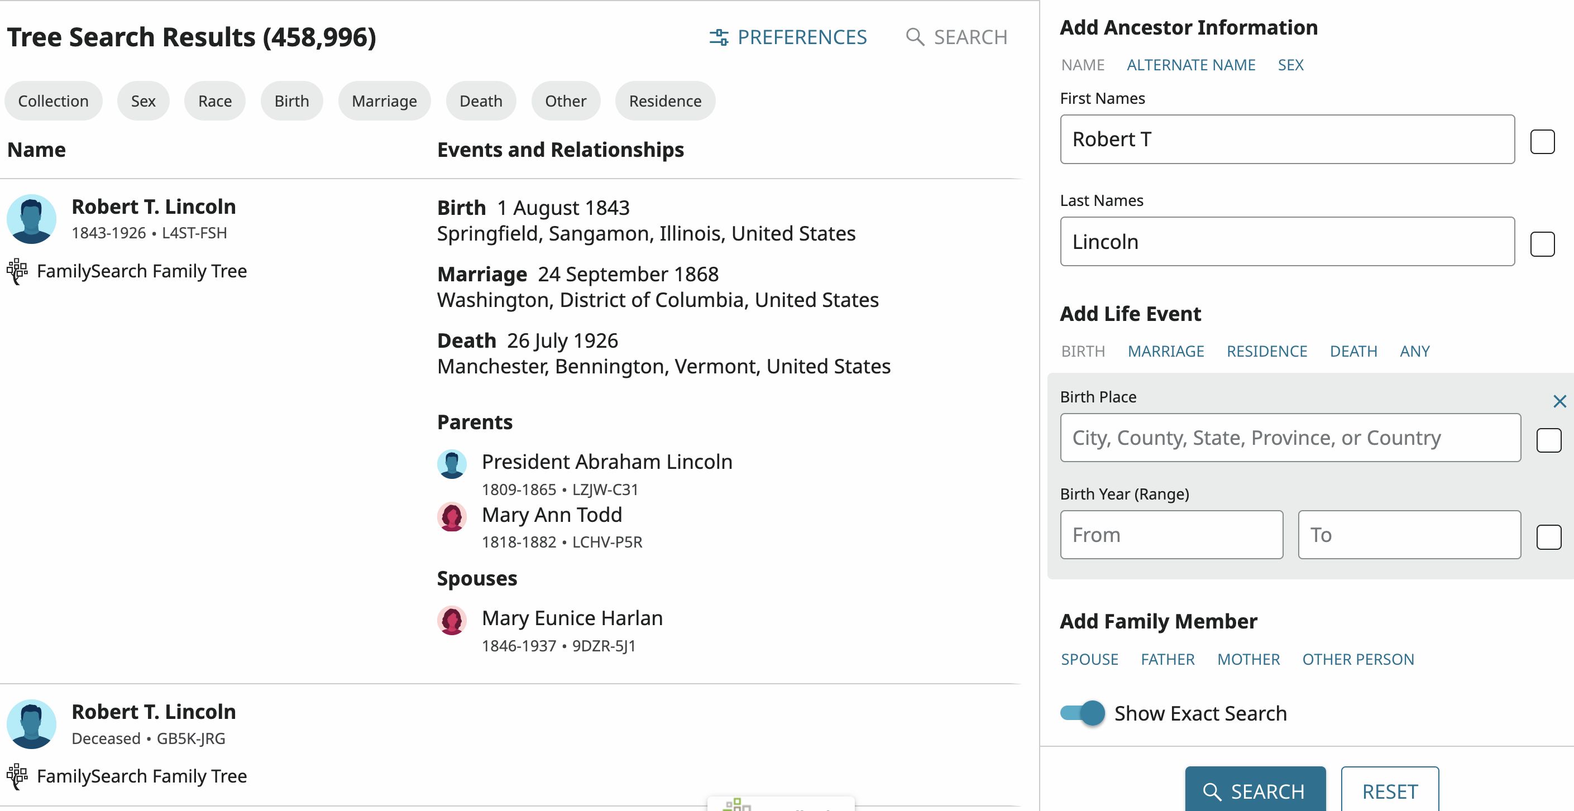Click into First Names field
1574x811 pixels.
point(1288,139)
